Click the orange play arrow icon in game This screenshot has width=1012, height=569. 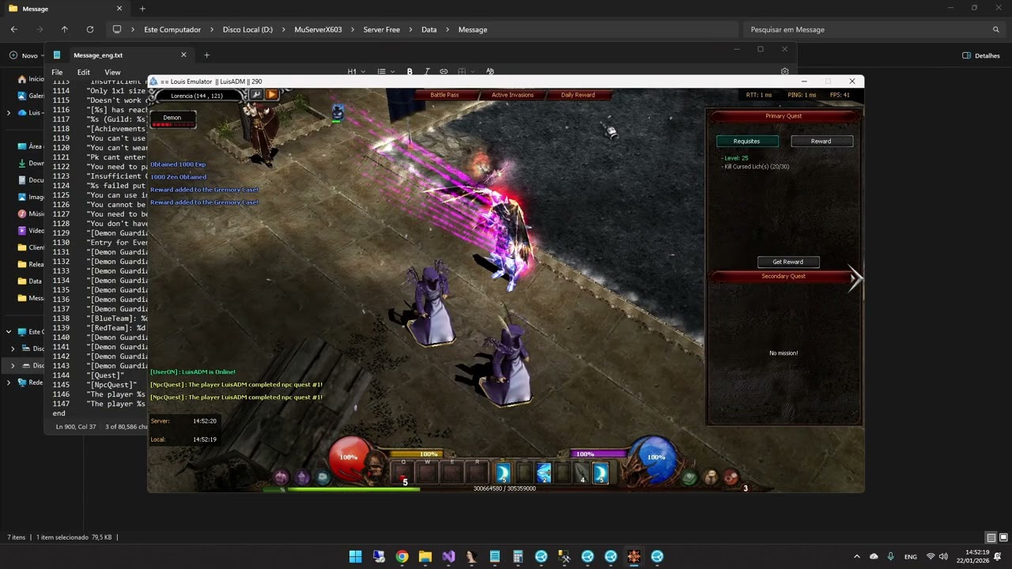(x=271, y=95)
